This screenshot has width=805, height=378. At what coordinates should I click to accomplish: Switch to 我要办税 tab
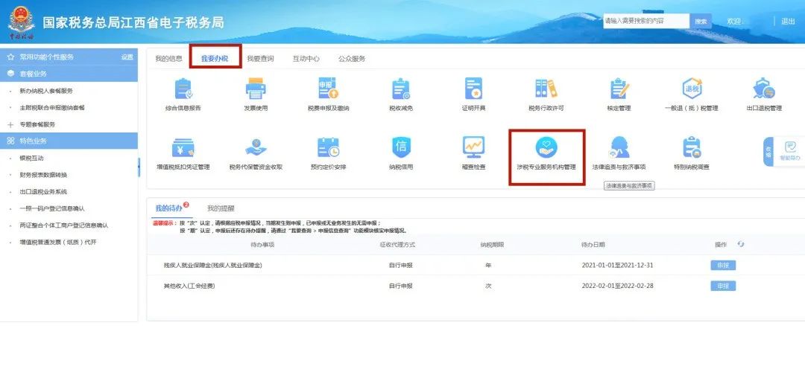(214, 58)
